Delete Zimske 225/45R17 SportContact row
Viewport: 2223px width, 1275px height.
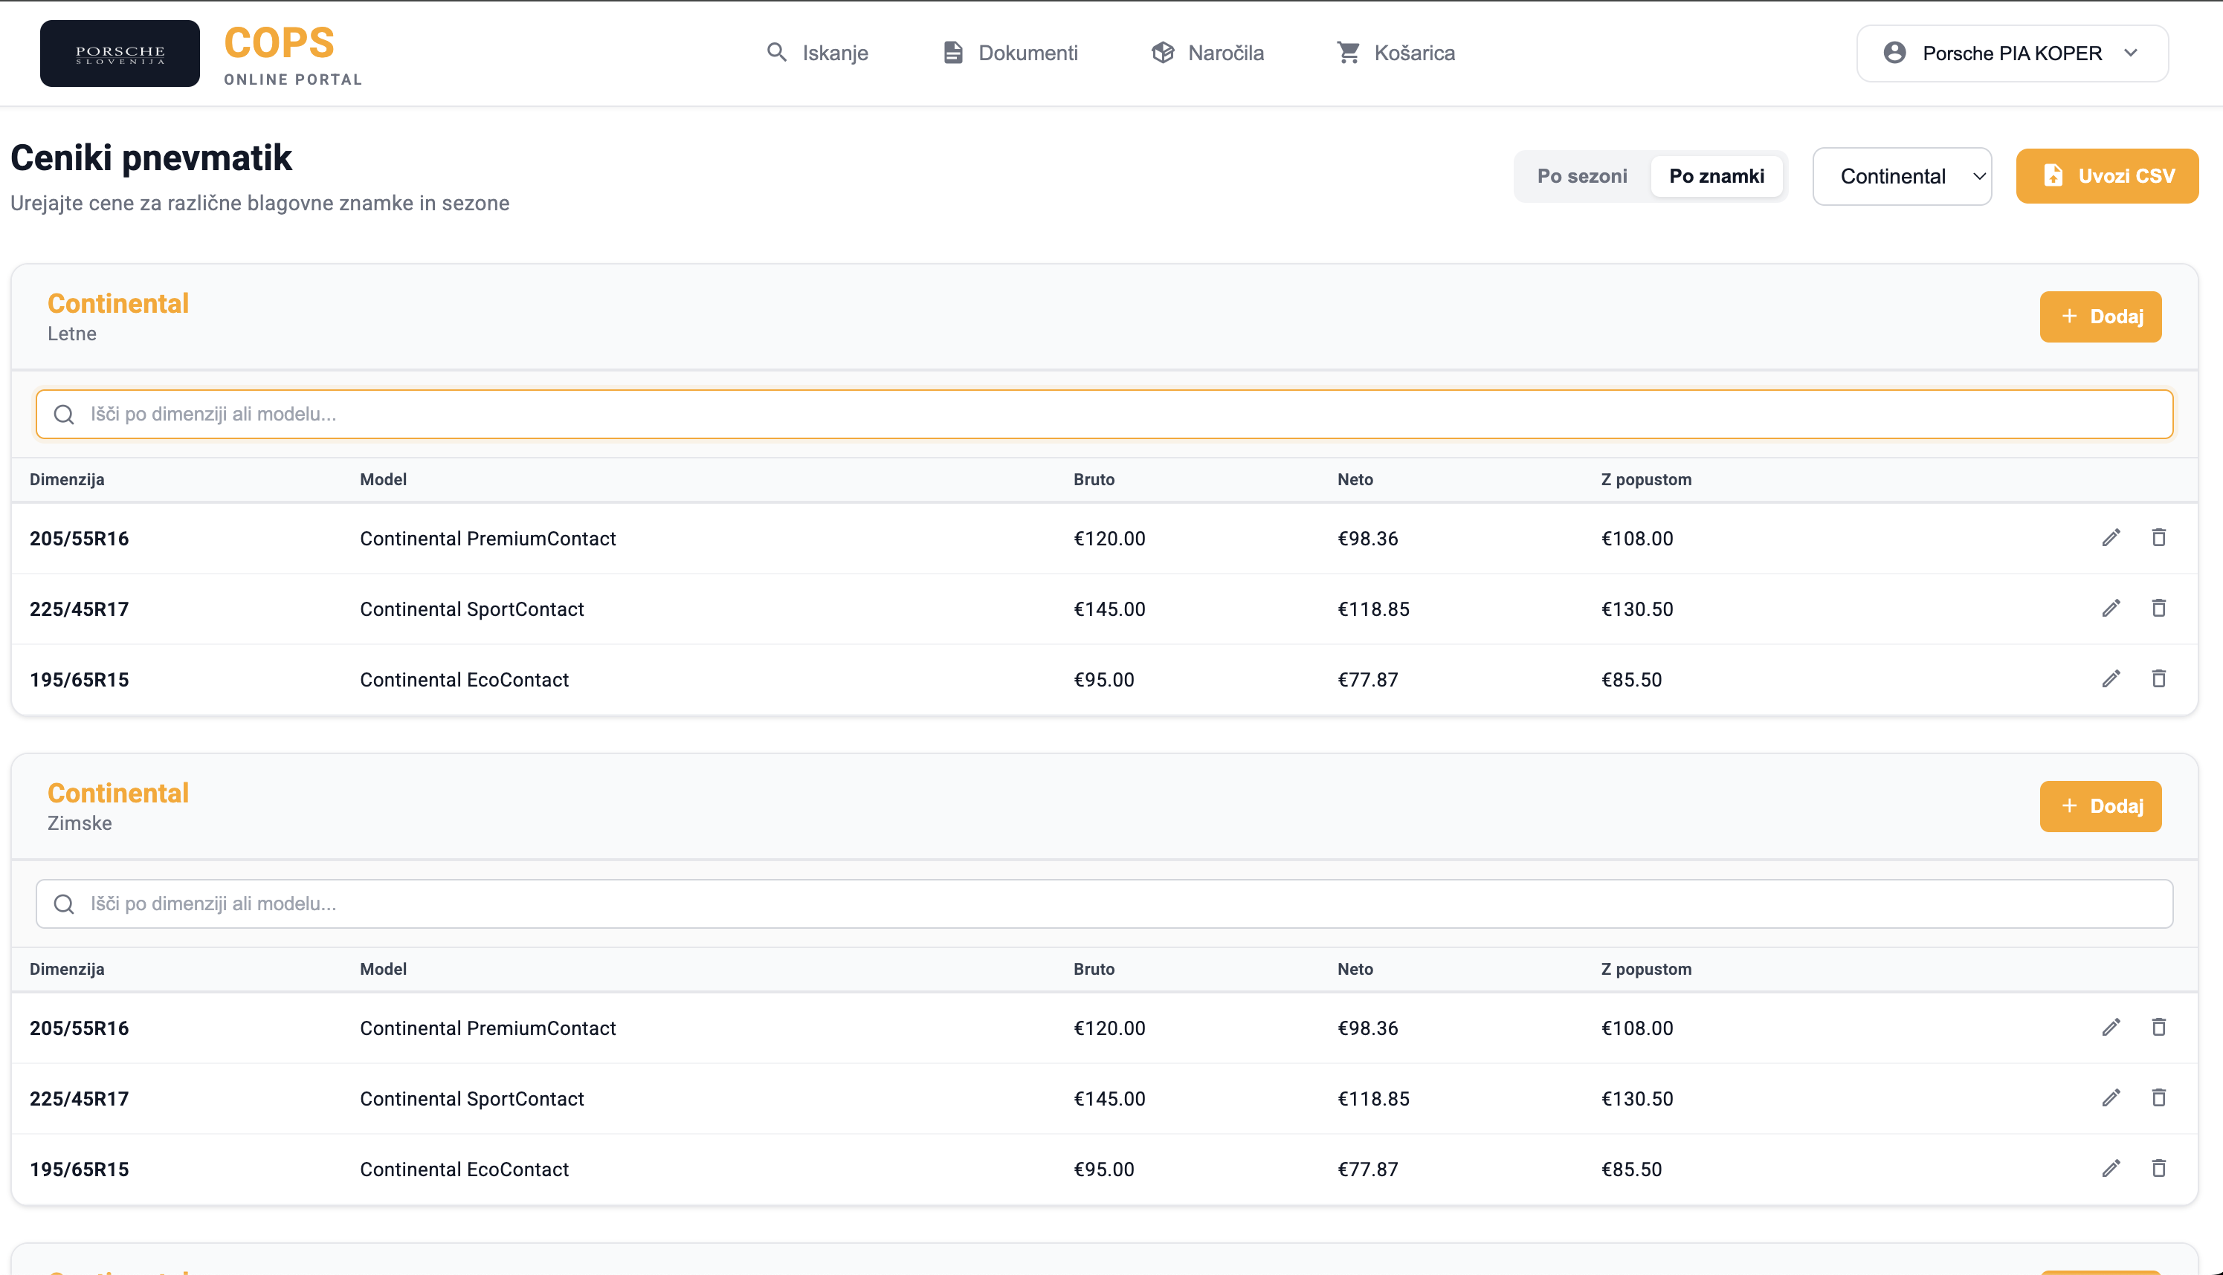pyautogui.click(x=2159, y=1098)
